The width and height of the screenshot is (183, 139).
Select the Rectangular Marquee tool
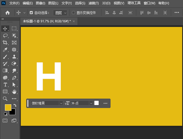pyautogui.click(x=14, y=29)
